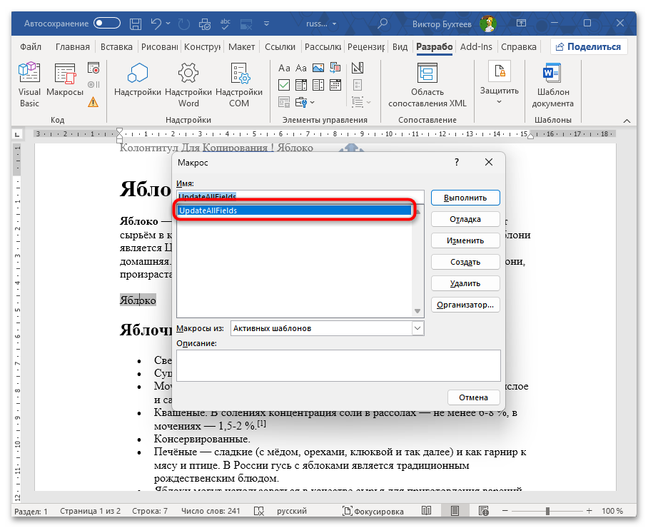The image size is (648, 528).
Task: Click Удалить to delete the macro
Action: coord(465,283)
